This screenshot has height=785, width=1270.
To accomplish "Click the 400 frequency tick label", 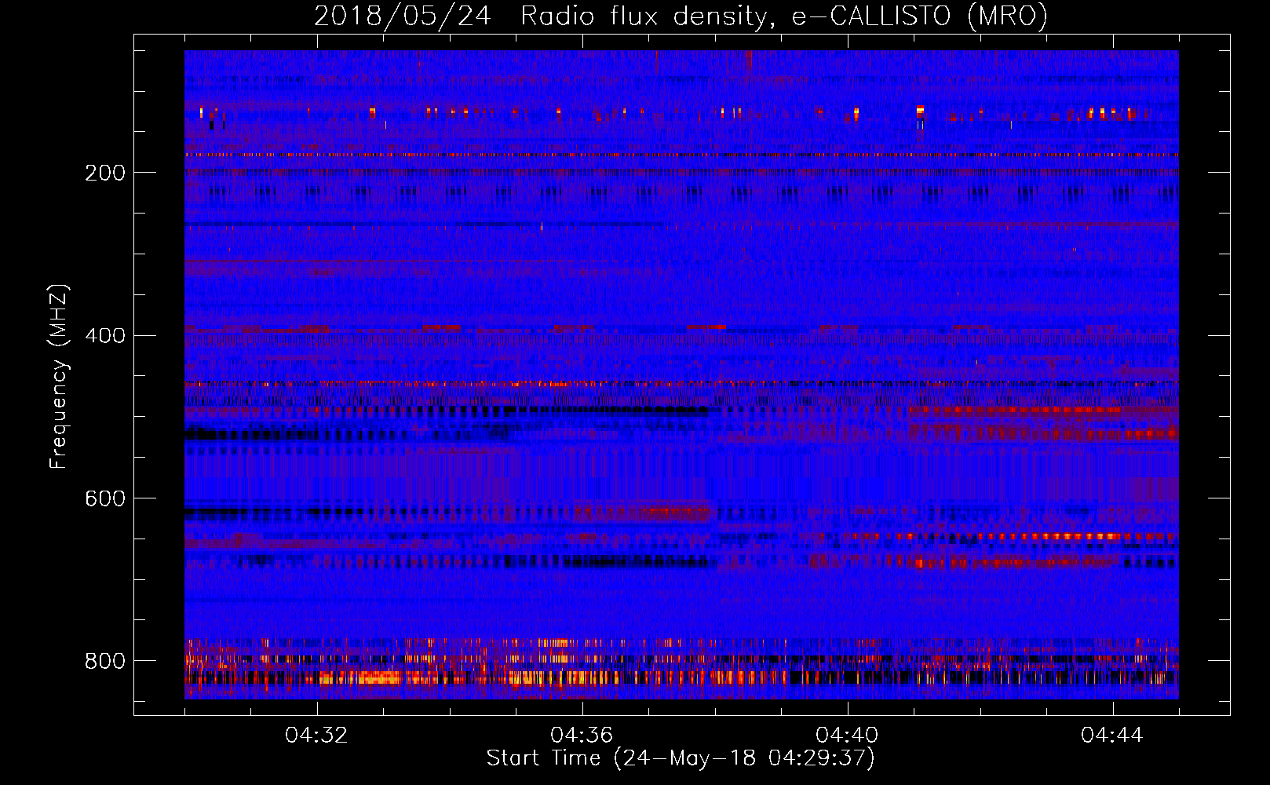I will [105, 336].
